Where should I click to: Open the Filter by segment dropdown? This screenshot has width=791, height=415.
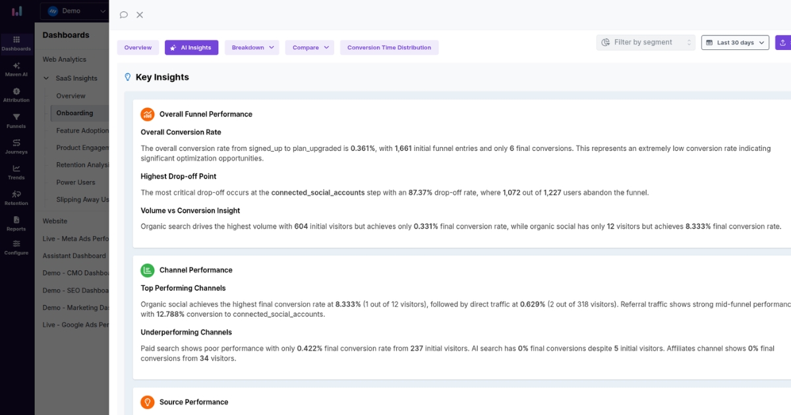point(646,42)
